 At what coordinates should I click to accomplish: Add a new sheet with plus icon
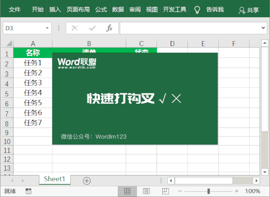86,181
